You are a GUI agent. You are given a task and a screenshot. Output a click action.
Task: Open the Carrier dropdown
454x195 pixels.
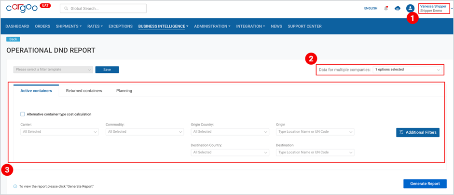point(59,132)
